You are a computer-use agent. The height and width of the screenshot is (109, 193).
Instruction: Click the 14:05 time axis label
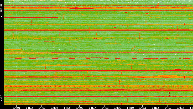pos(67,108)
